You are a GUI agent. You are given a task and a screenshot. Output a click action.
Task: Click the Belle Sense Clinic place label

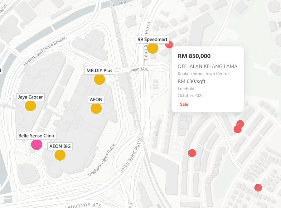36,136
